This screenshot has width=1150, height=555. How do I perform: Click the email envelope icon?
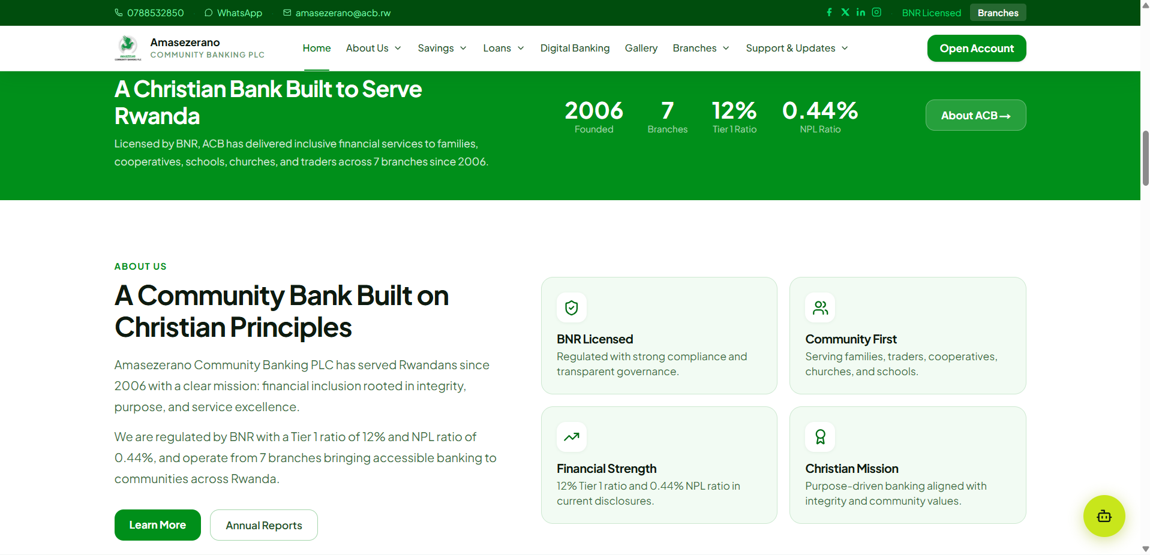tap(287, 13)
